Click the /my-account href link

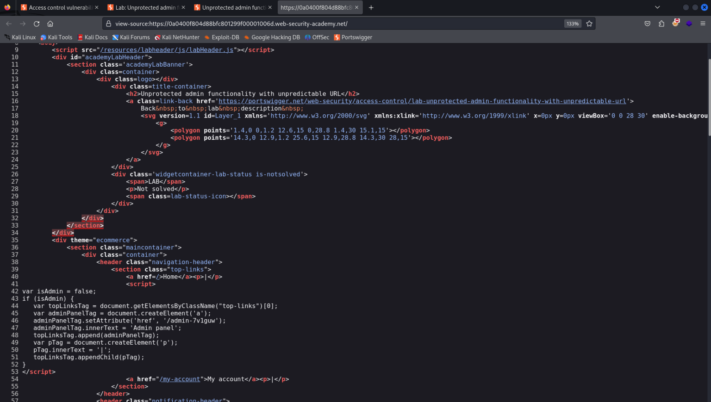click(x=180, y=379)
